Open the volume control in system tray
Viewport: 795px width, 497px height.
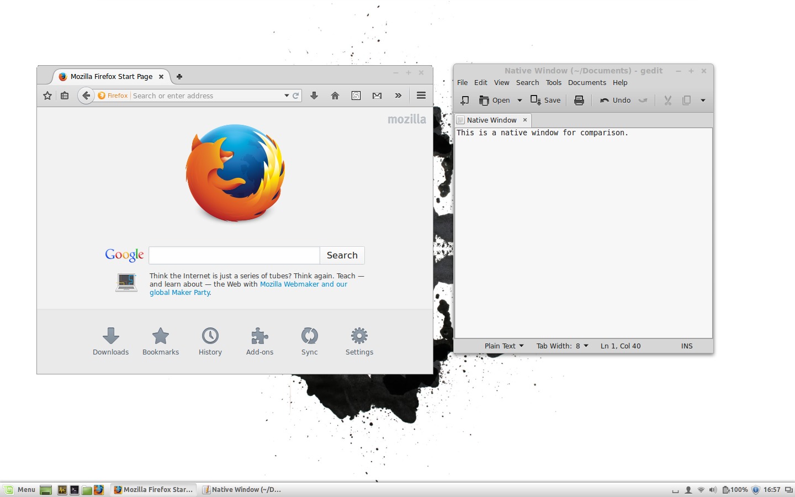pos(713,490)
